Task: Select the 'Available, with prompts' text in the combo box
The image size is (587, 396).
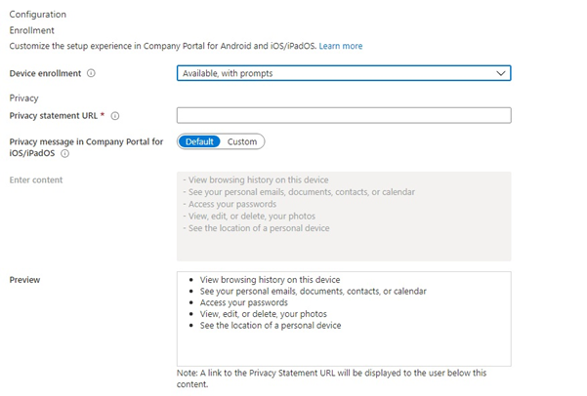Action: [228, 73]
